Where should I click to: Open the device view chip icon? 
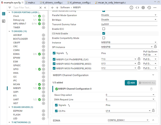(143, 8)
